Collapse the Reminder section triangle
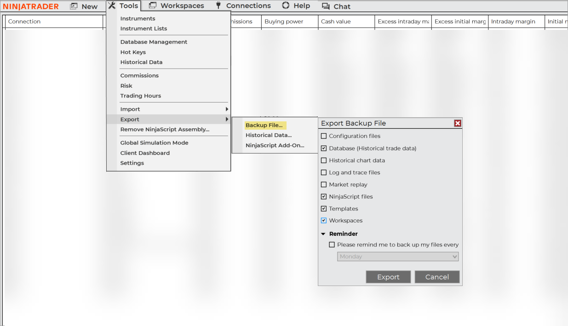568x326 pixels. click(323, 234)
